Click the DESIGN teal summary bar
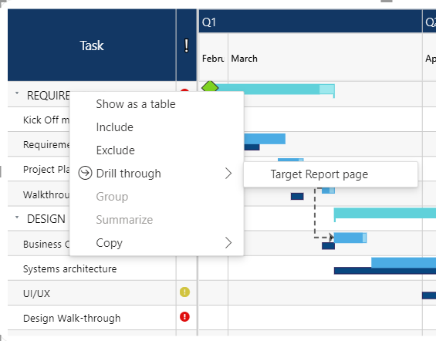The image size is (436, 341). click(x=385, y=213)
